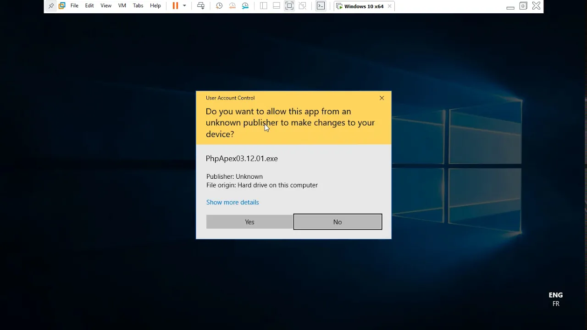The width and height of the screenshot is (587, 330).
Task: Click the Send Ctrl+Alt+Del icon
Action: point(201,6)
